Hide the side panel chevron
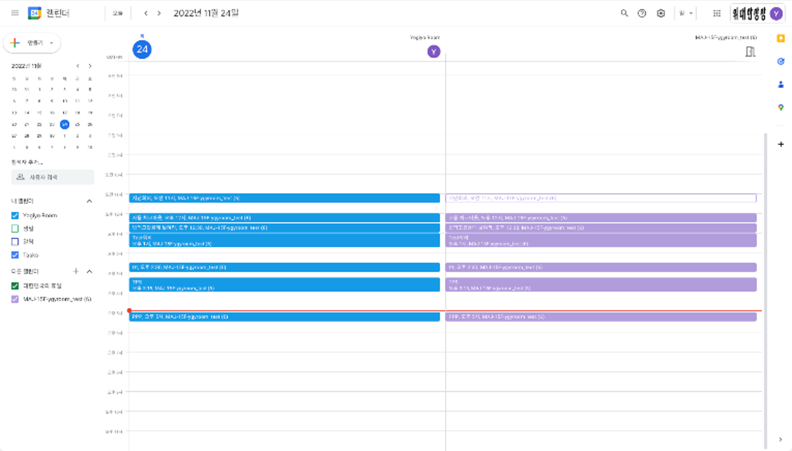Viewport: 792px width, 451px height. pyautogui.click(x=780, y=439)
